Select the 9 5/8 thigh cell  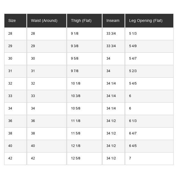pyautogui.click(x=75, y=59)
